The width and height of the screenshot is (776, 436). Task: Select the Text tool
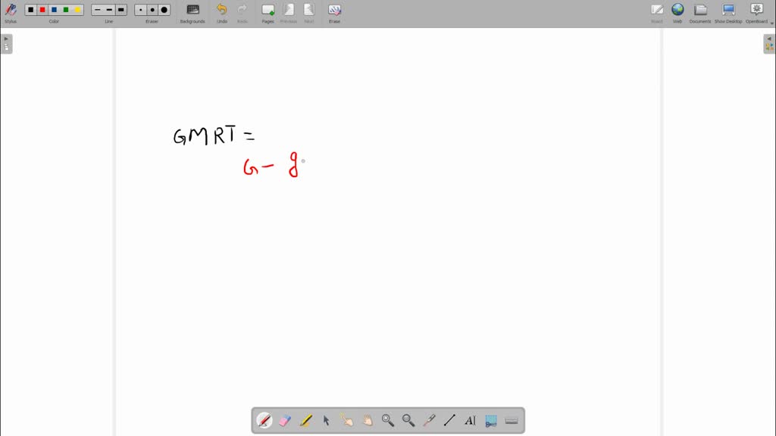click(470, 421)
